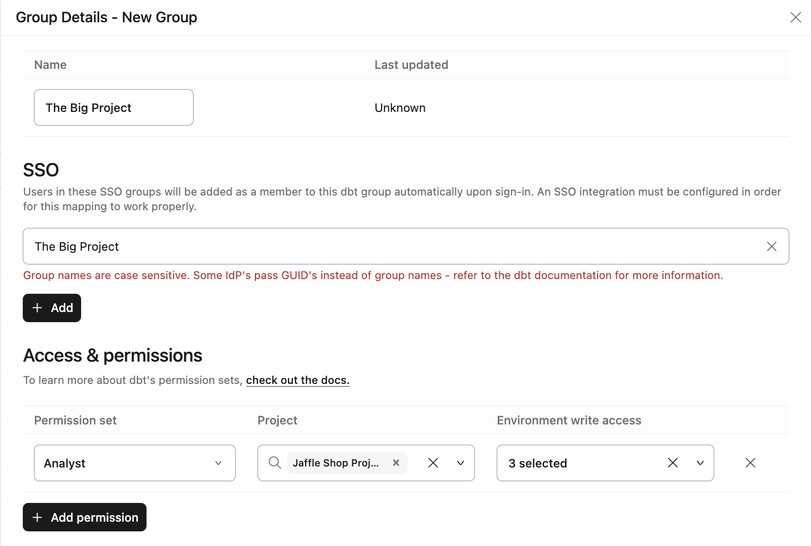Click the Add button below the SSO field
This screenshot has height=546, width=811.
tap(52, 307)
